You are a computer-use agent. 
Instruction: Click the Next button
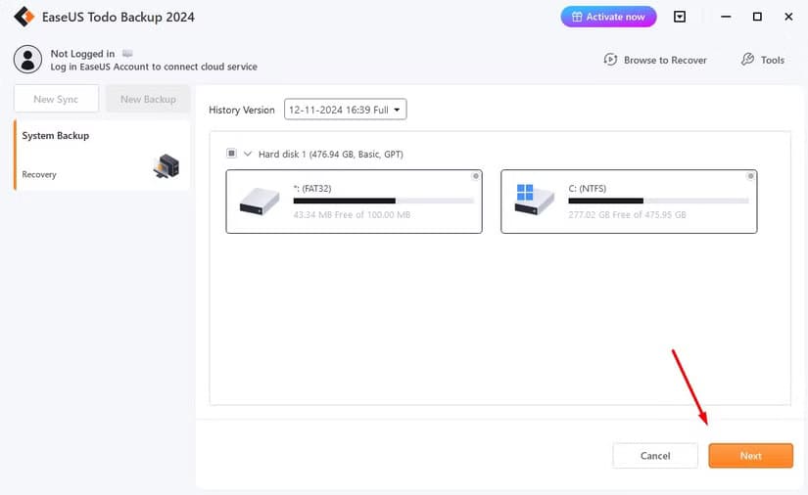pos(751,456)
